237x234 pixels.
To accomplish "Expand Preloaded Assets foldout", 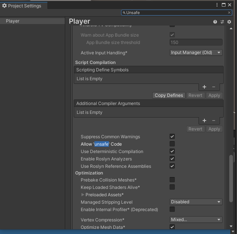I will 83,194.
